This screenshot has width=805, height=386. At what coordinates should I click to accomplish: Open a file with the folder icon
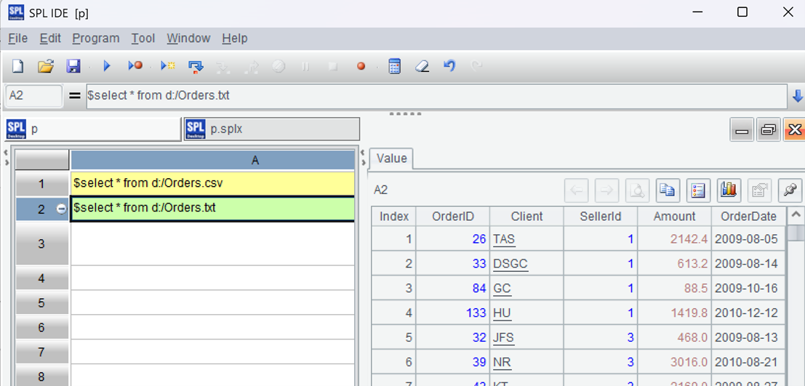[46, 66]
